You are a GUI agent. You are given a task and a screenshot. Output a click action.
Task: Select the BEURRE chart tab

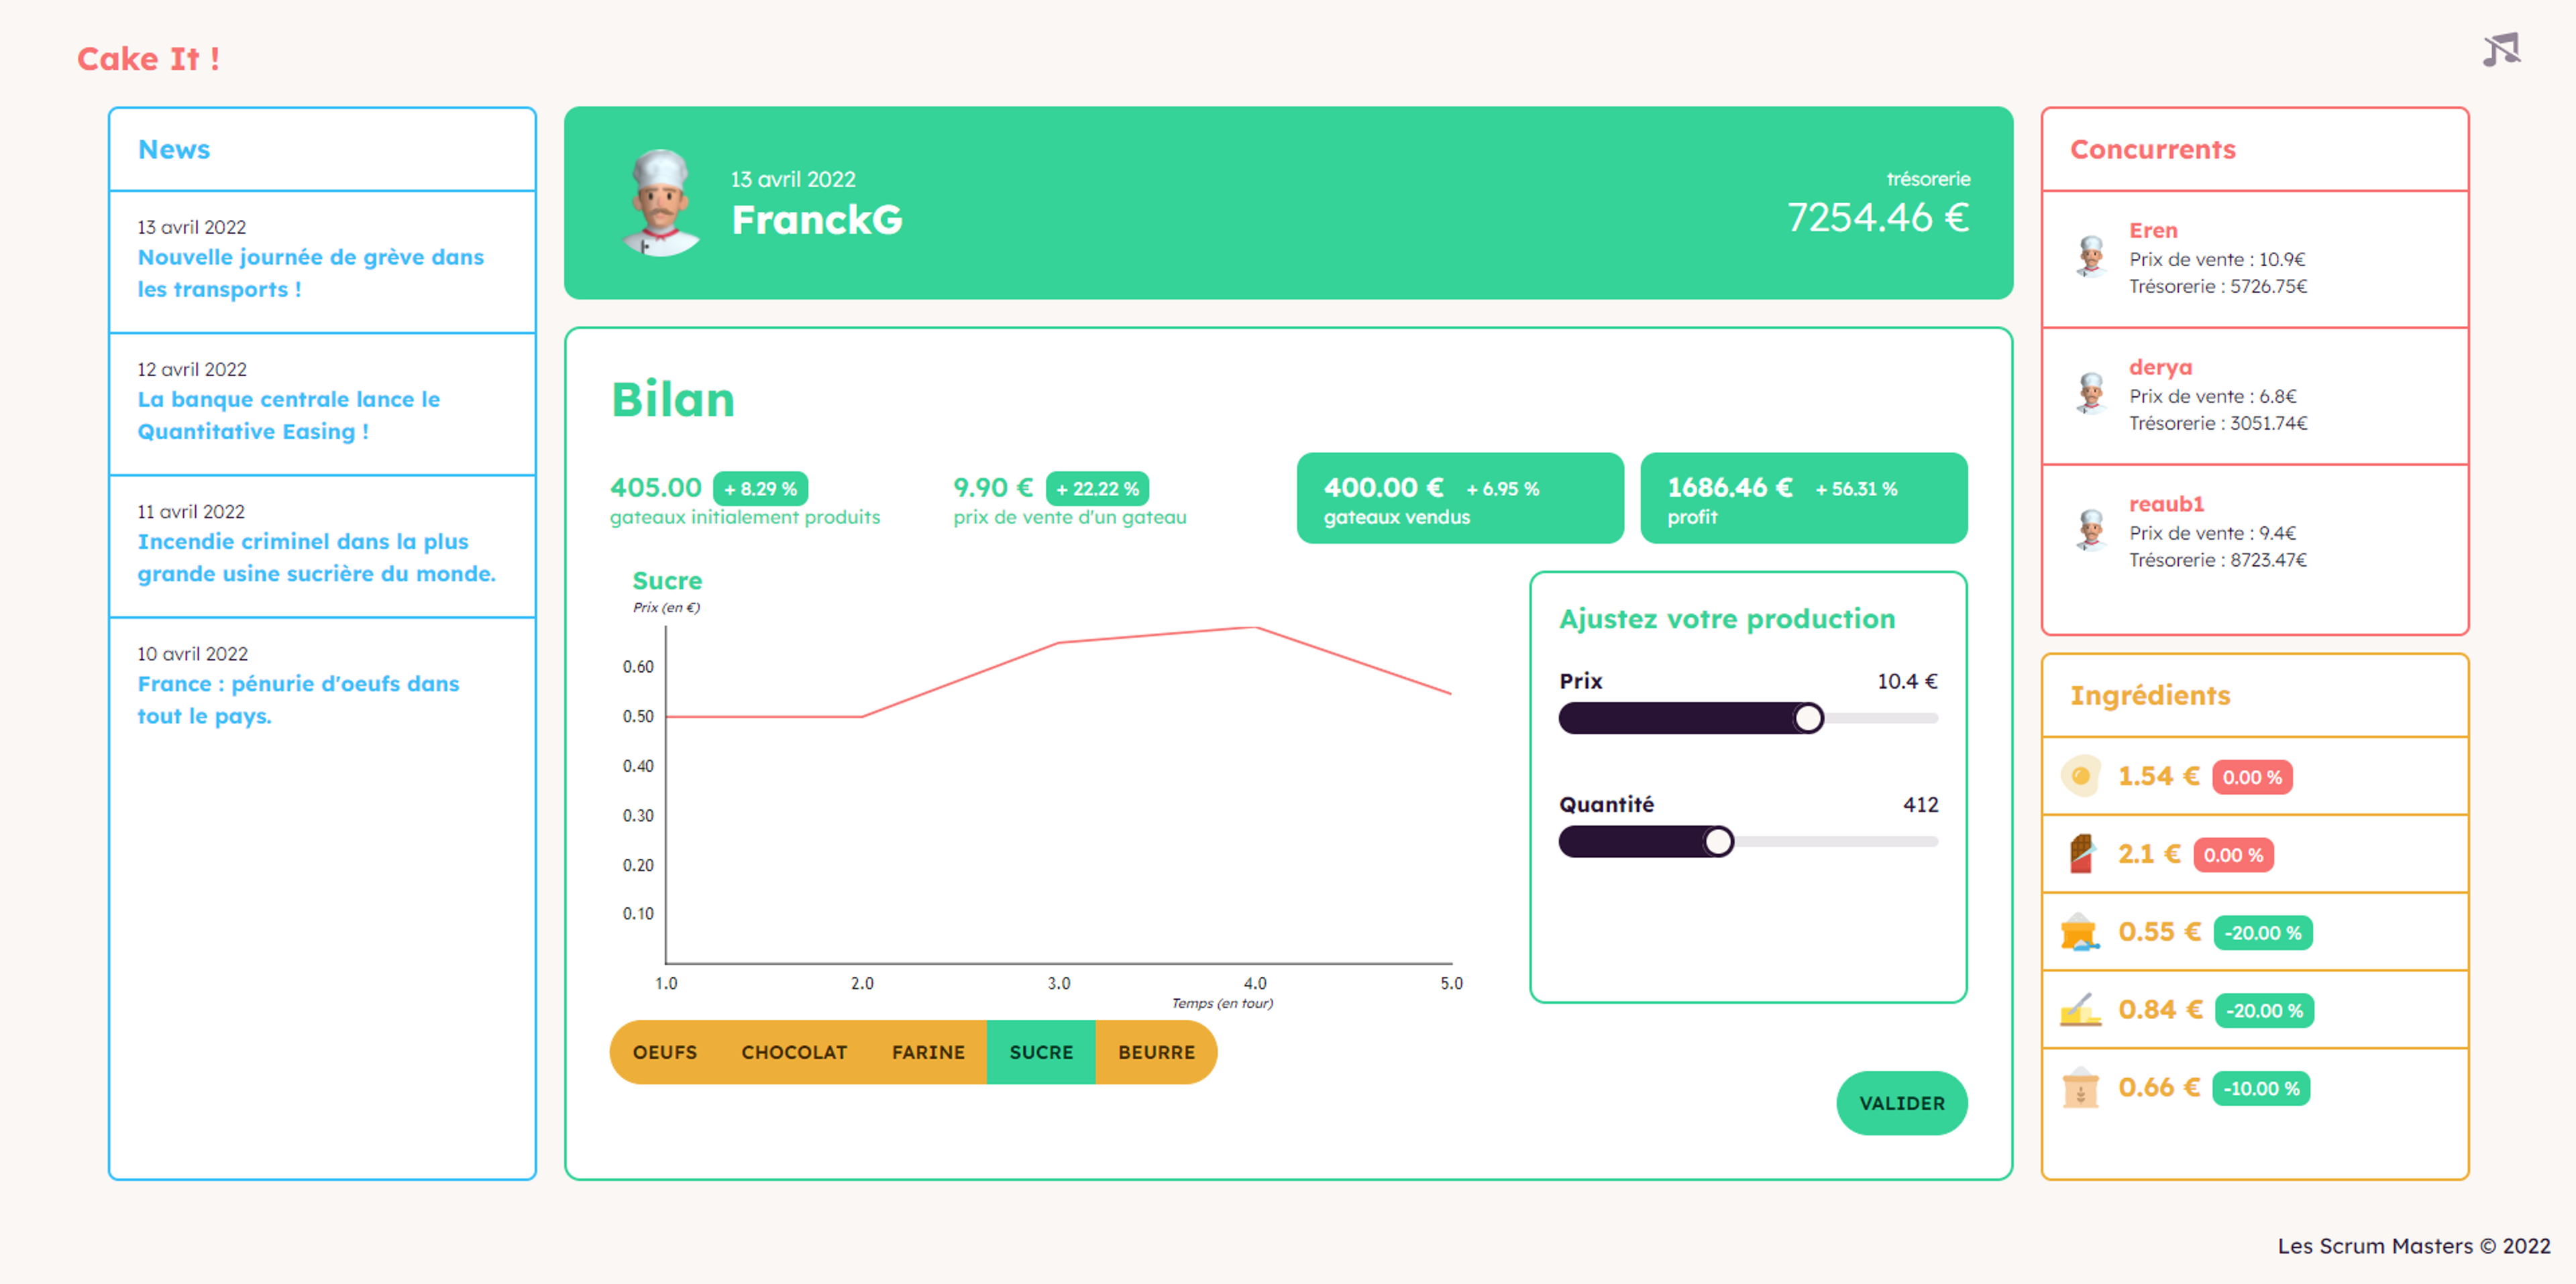point(1156,1052)
